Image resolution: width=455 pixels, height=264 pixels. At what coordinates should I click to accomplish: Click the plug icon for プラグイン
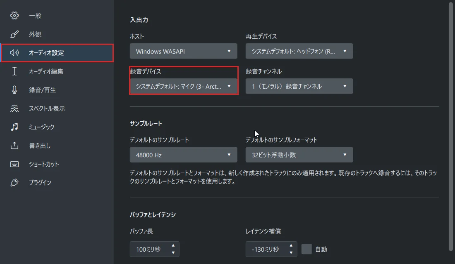[x=14, y=183]
